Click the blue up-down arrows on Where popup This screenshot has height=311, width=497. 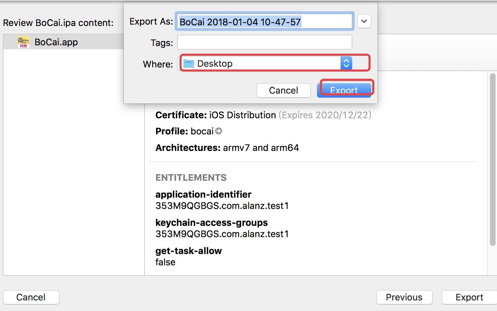tap(346, 63)
